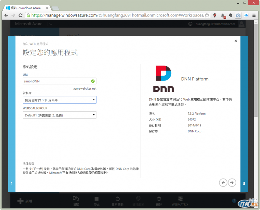
Task: Click the 'DNN Corp' publisher value
Action: click(194, 131)
